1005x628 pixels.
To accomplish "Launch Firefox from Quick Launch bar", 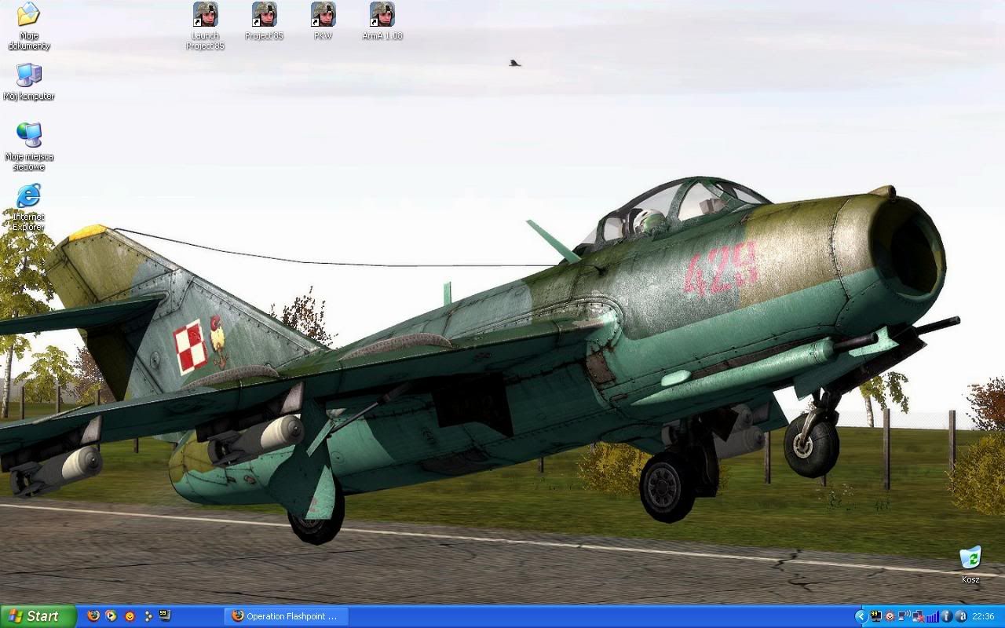I will pyautogui.click(x=93, y=616).
